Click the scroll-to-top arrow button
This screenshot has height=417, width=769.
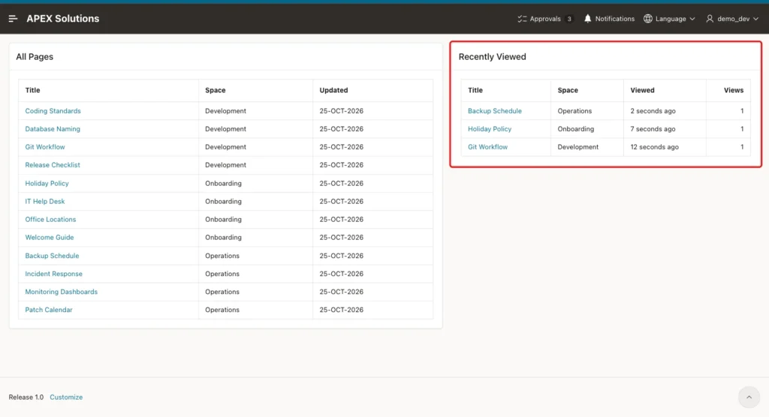click(x=749, y=397)
